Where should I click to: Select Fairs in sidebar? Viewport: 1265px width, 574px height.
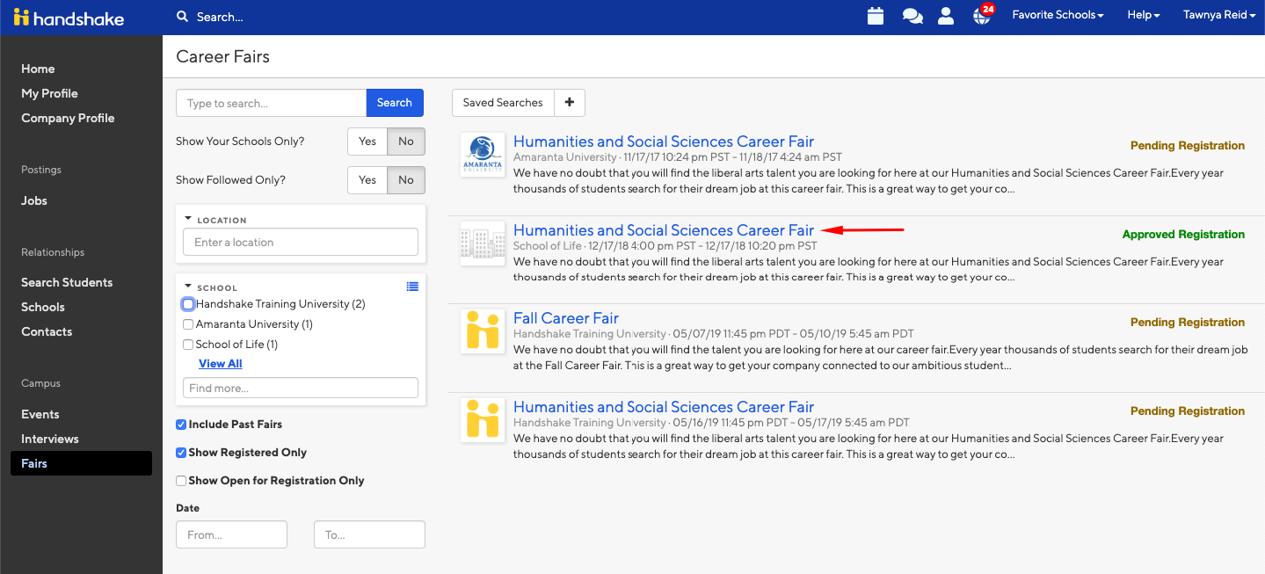point(81,463)
